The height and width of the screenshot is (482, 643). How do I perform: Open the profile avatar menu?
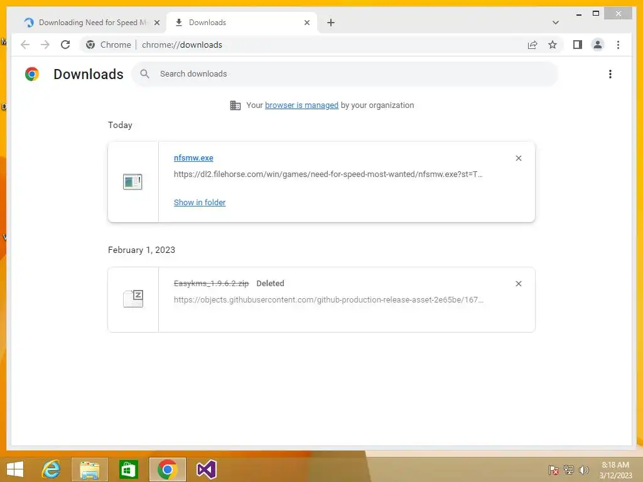point(598,45)
